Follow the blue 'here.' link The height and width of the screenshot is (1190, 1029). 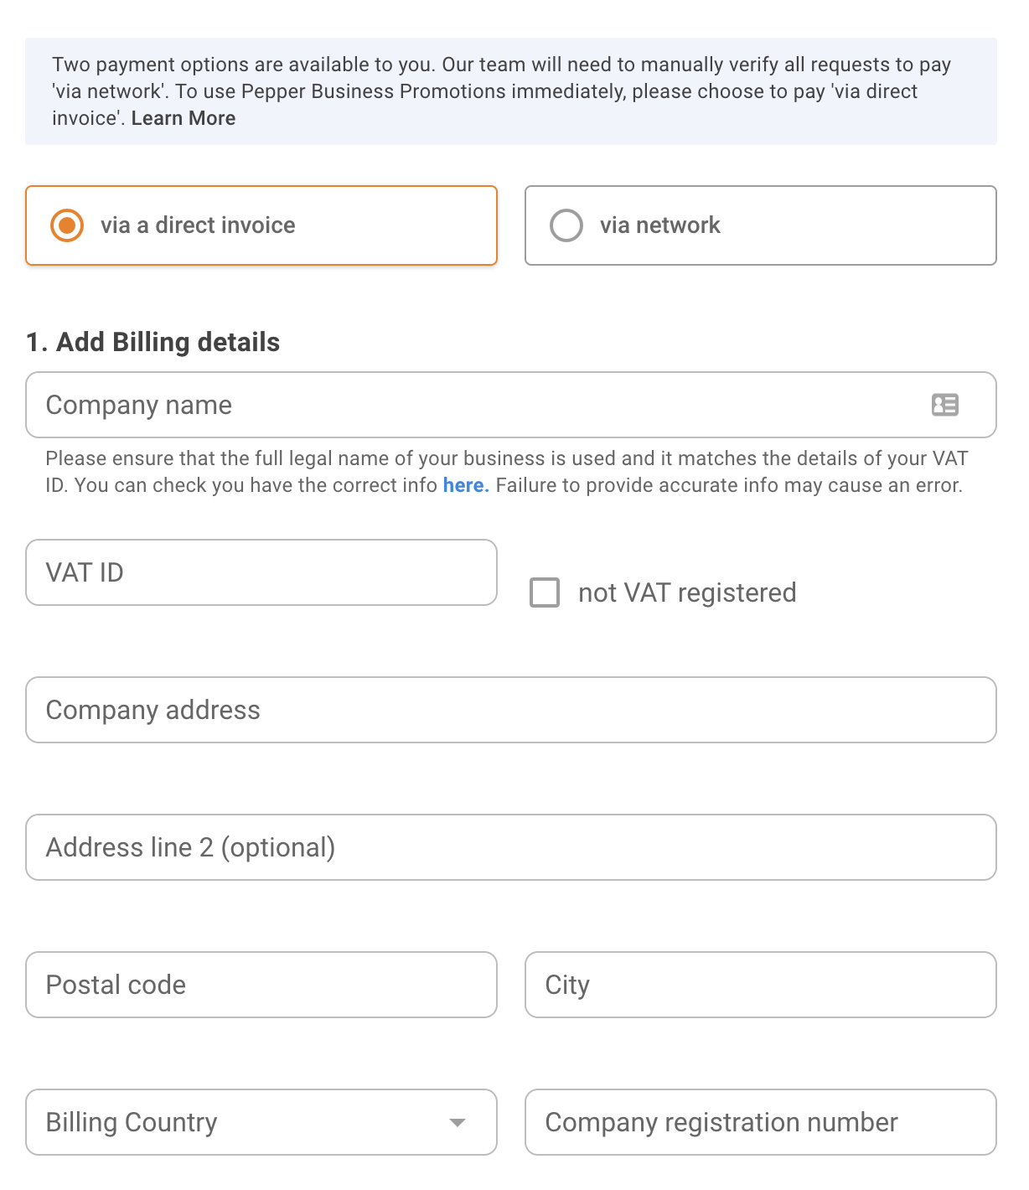click(465, 485)
